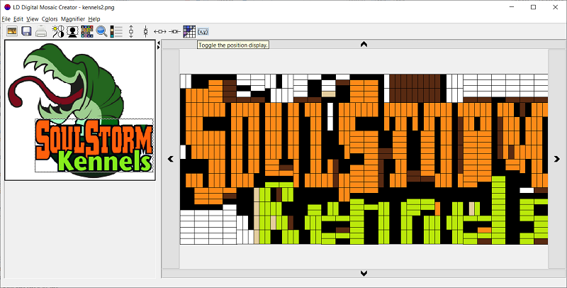
Task: Expand the left panel with the splitter's right arrow
Action: [158, 47]
